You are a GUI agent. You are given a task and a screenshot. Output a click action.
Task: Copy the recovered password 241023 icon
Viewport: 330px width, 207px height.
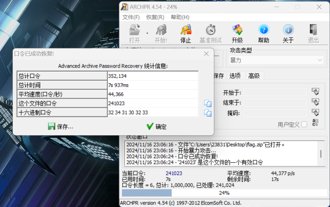pos(208,103)
